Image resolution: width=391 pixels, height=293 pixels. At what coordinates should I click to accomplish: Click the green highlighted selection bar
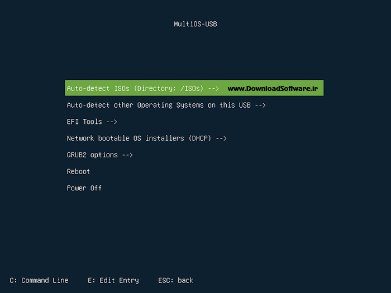(194, 88)
